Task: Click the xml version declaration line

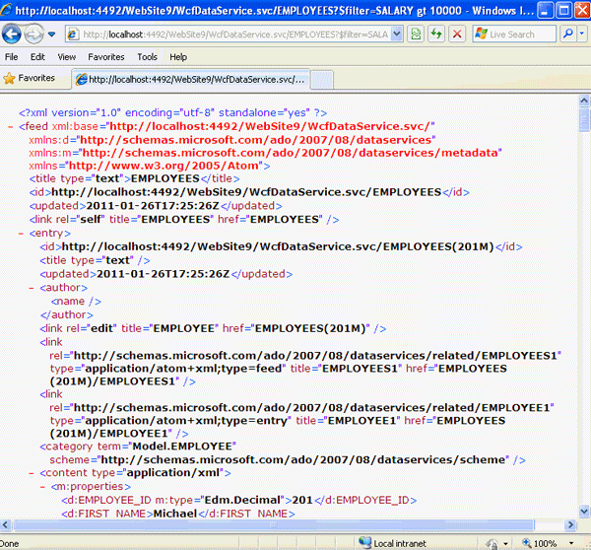Action: pyautogui.click(x=172, y=112)
